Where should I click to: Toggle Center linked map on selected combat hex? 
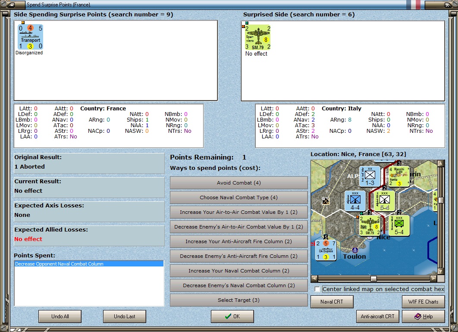pyautogui.click(x=317, y=289)
